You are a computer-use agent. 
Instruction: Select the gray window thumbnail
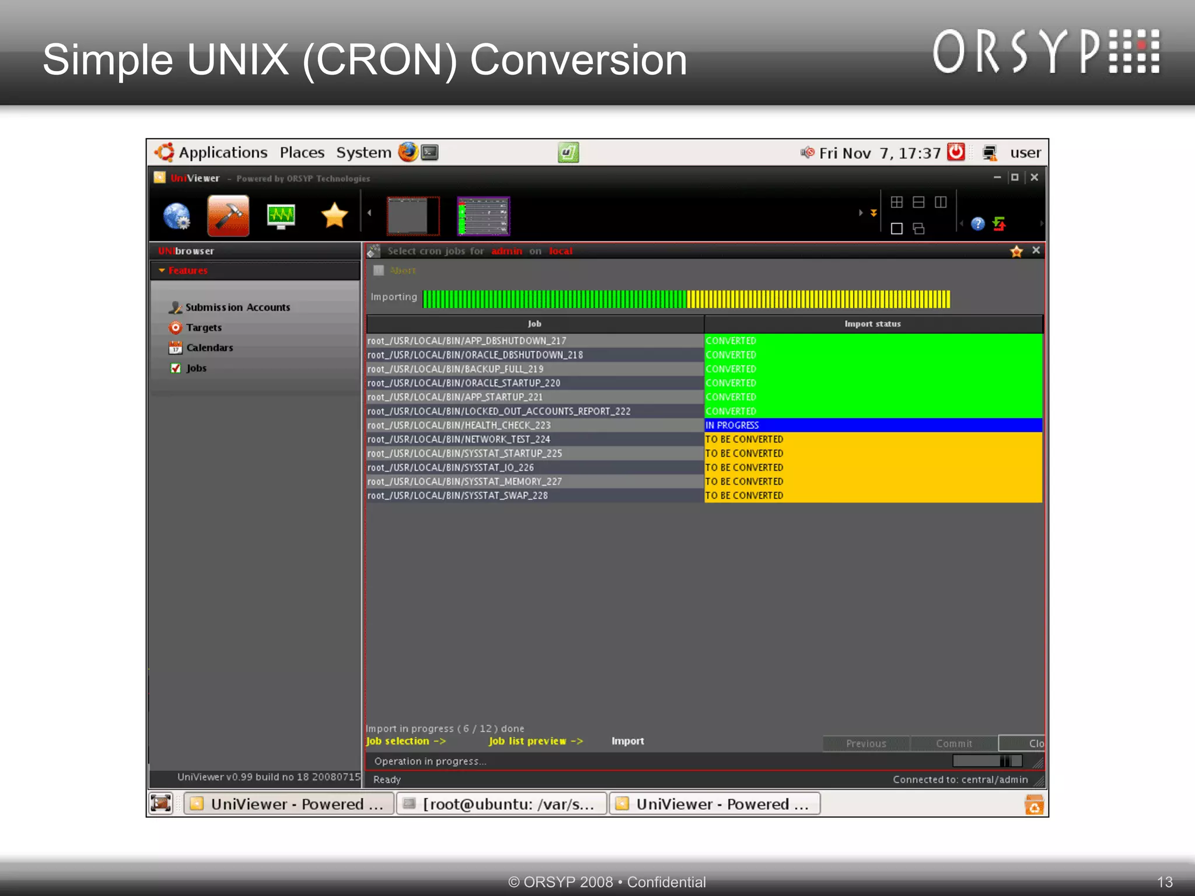[x=413, y=216]
